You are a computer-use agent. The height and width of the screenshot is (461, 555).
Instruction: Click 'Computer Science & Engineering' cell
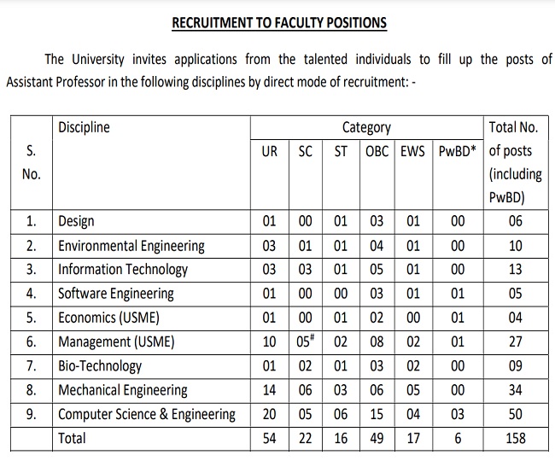146,414
